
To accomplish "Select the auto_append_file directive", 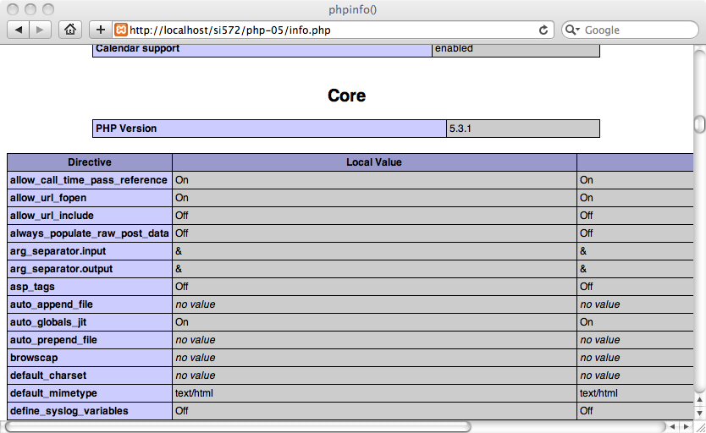I will click(x=90, y=304).
